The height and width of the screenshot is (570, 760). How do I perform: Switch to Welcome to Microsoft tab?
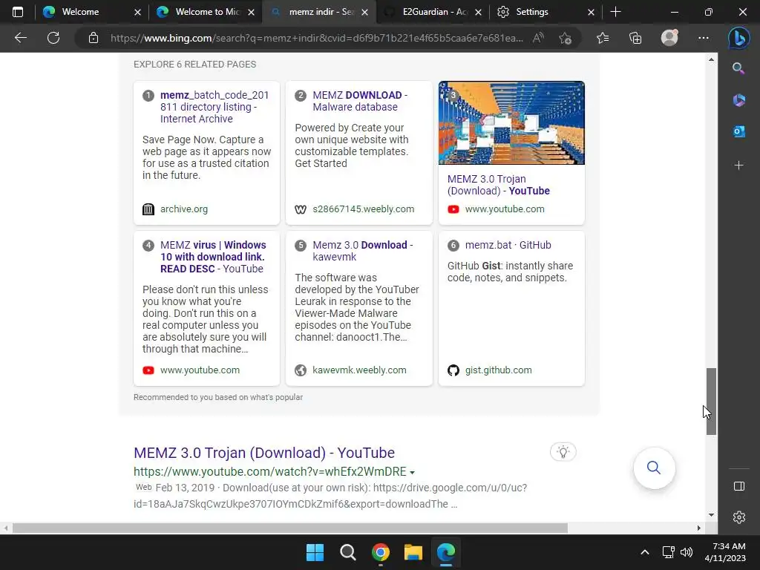click(207, 12)
